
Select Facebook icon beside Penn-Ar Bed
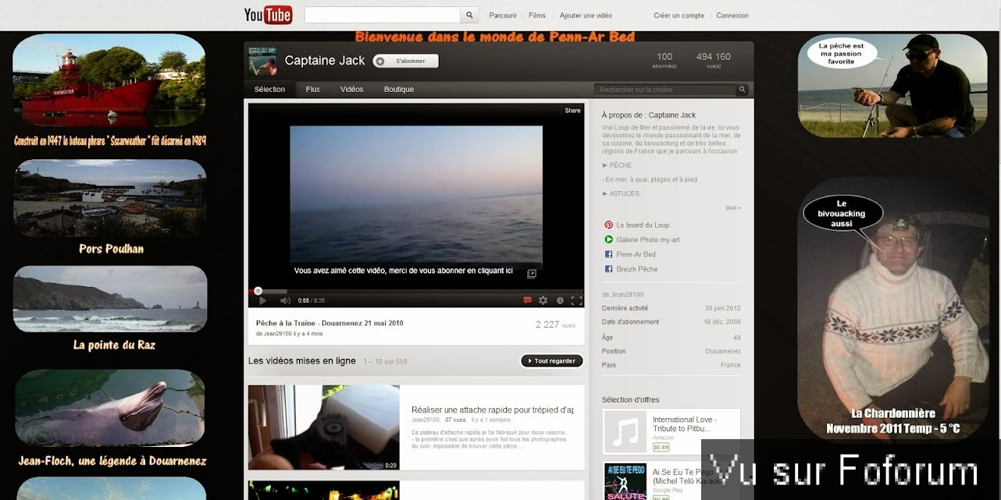click(608, 255)
